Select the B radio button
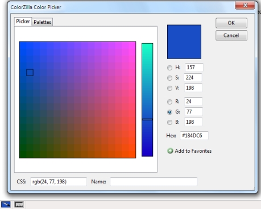The width and height of the screenshot is (261, 209). coord(169,122)
